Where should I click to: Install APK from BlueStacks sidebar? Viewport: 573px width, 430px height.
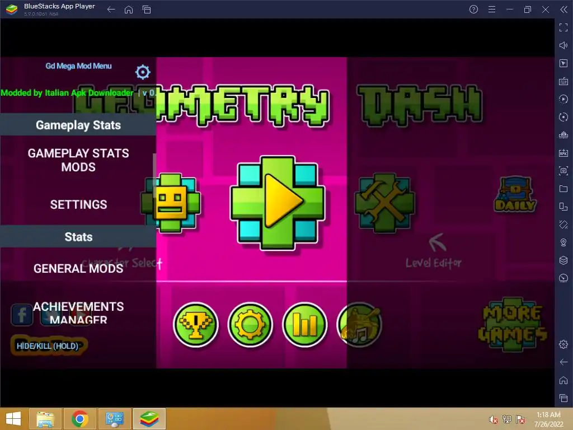pyautogui.click(x=563, y=153)
